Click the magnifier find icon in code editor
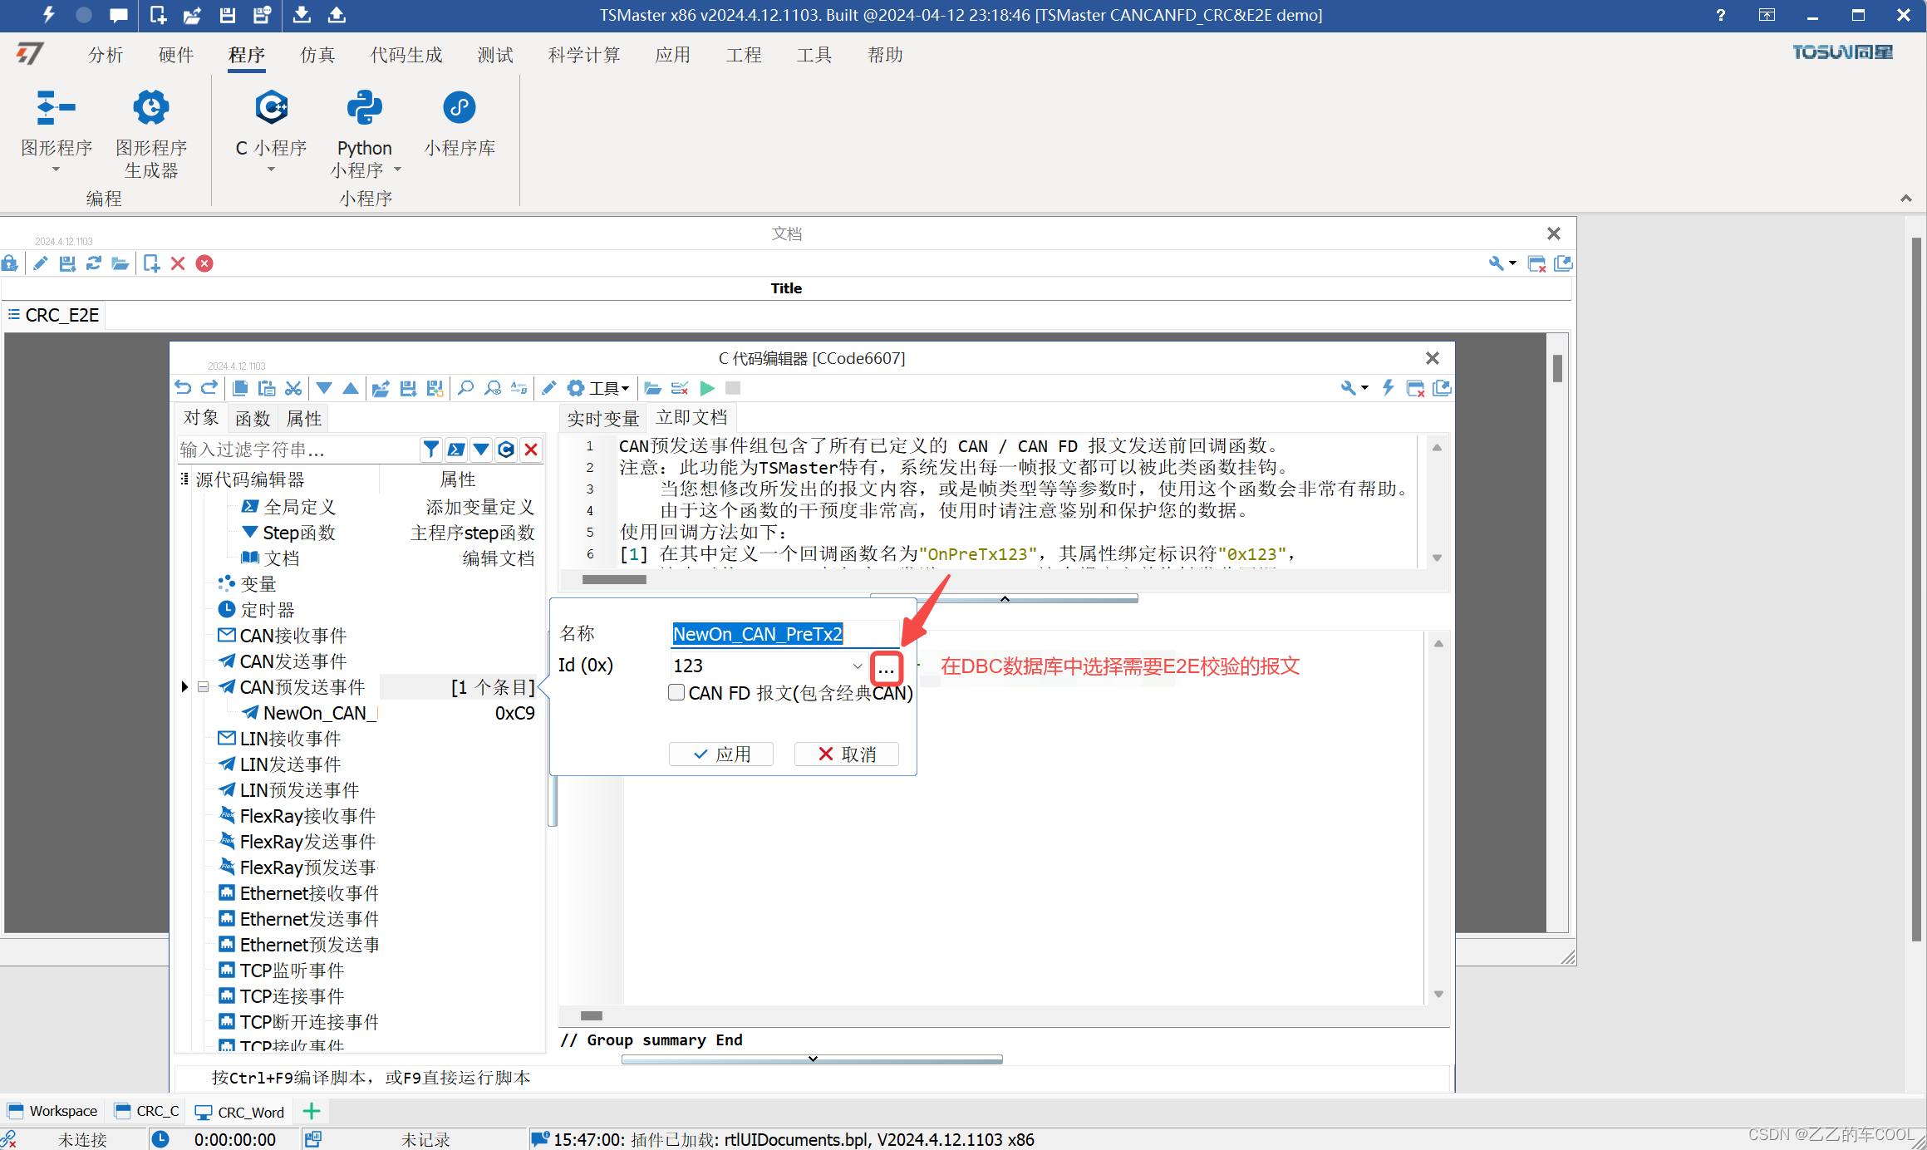Image resolution: width=1927 pixels, height=1150 pixels. (x=466, y=388)
